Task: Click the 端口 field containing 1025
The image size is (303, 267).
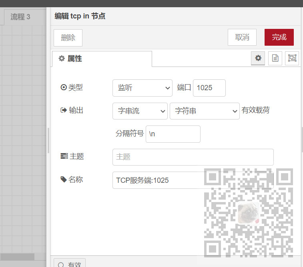Action: [209, 88]
